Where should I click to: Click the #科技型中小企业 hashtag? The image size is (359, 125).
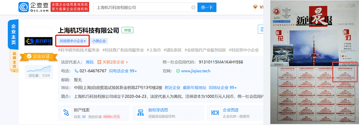(x=244, y=50)
